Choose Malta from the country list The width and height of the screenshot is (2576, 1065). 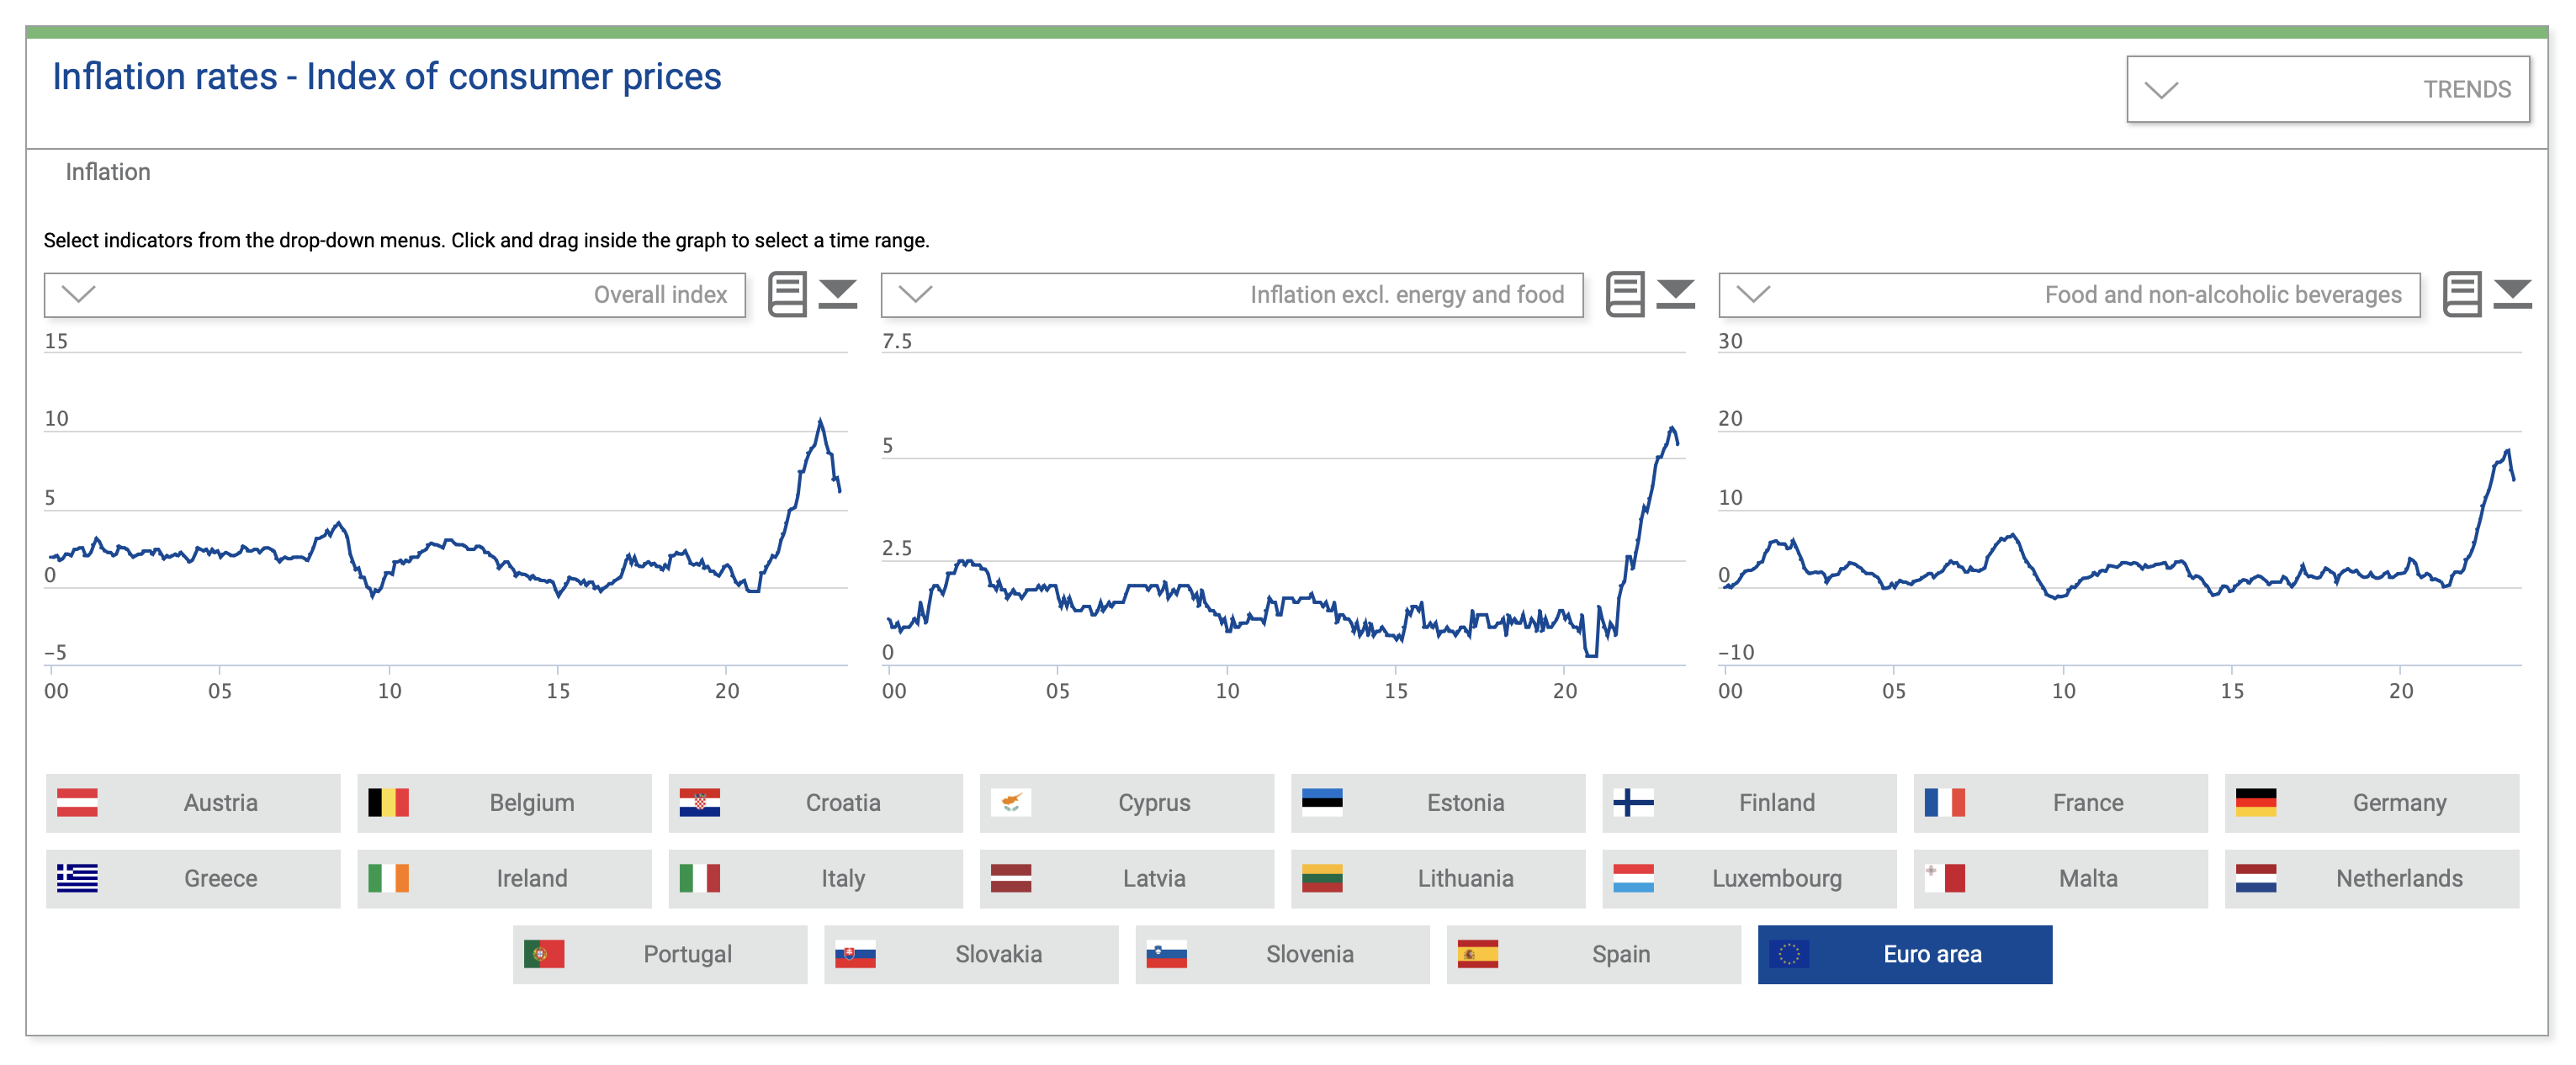pyautogui.click(x=2061, y=879)
